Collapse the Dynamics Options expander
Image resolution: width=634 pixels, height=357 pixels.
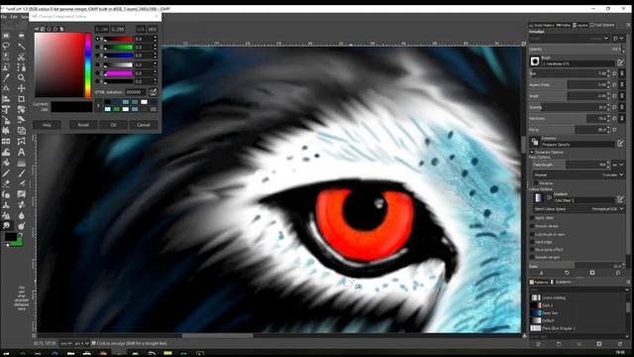coord(532,152)
